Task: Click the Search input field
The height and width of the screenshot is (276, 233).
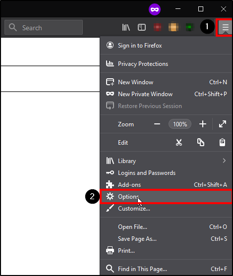Action: (44, 27)
